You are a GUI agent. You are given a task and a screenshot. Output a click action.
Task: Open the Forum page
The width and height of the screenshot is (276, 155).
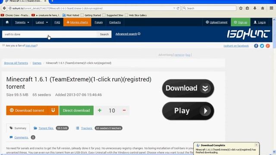[99, 22]
